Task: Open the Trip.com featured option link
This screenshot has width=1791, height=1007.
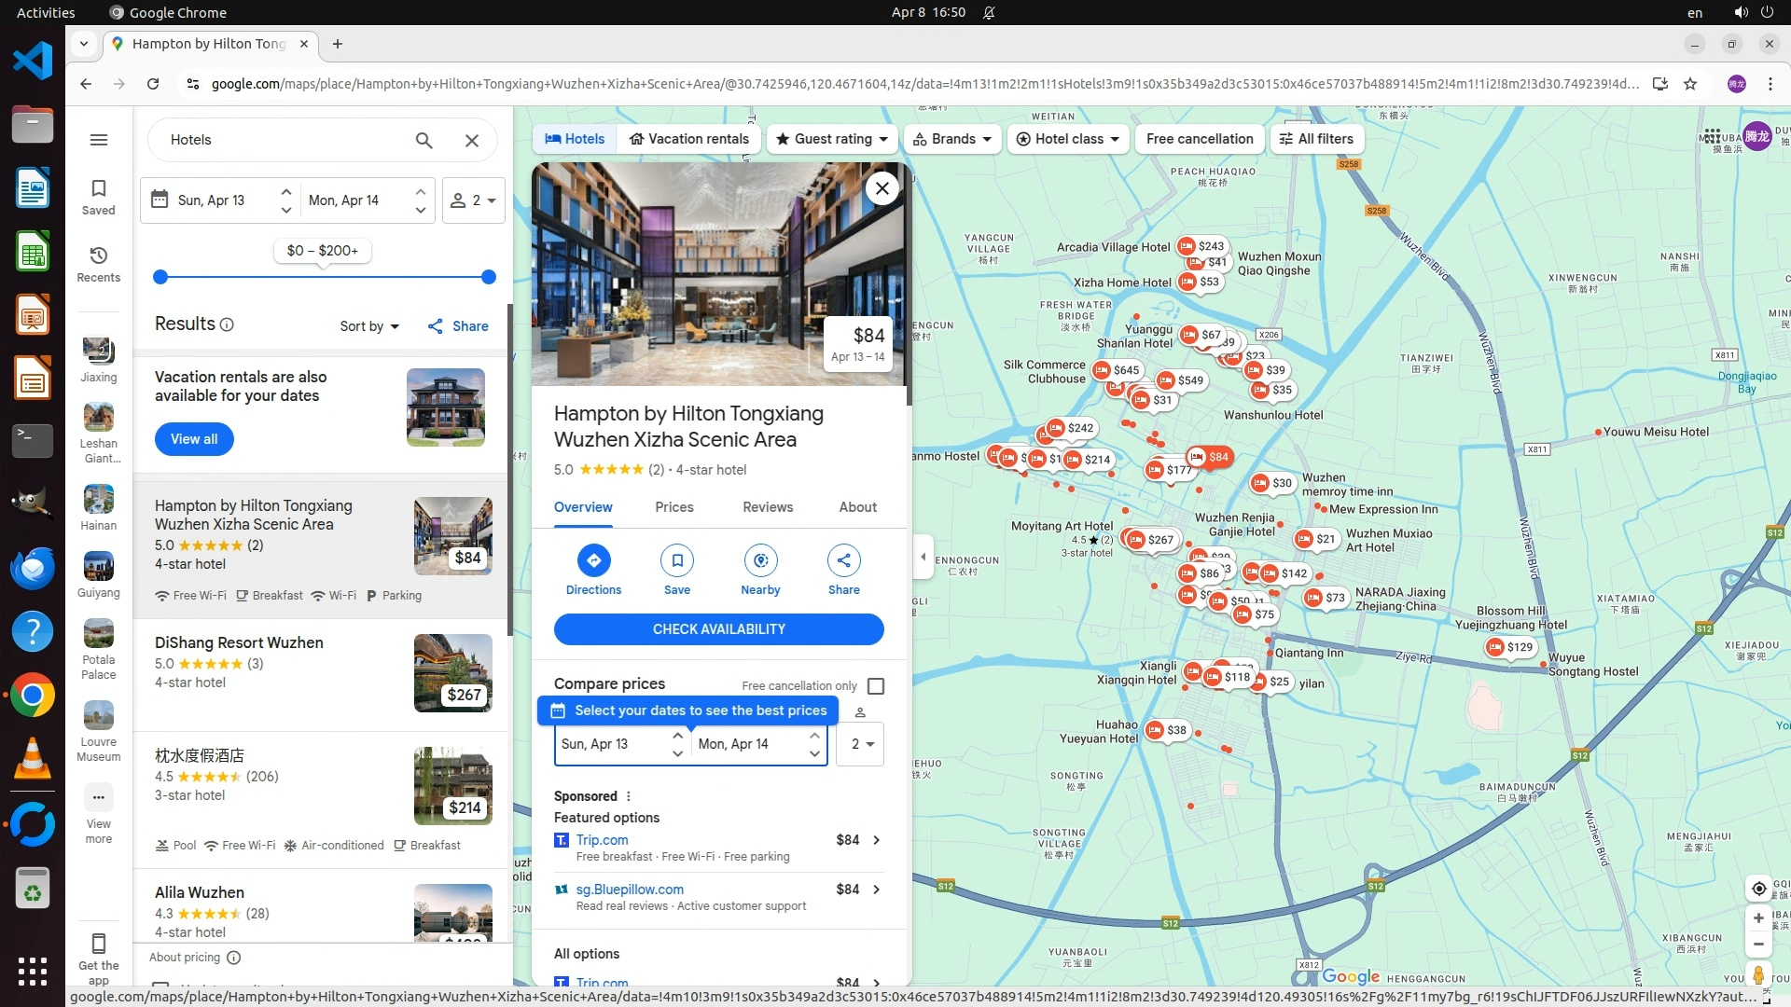Action: (602, 840)
